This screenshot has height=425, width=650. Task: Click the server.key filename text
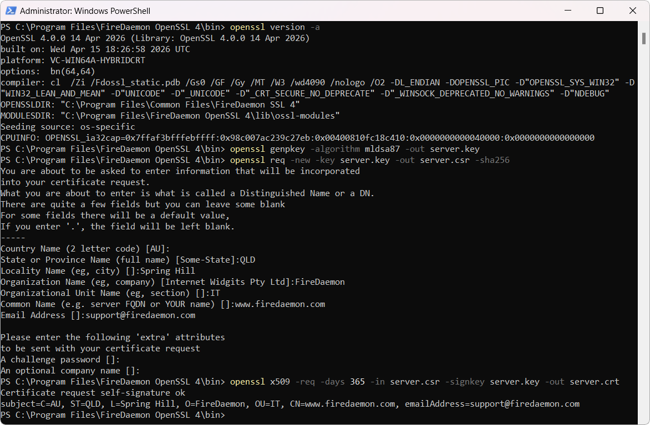tap(455, 149)
